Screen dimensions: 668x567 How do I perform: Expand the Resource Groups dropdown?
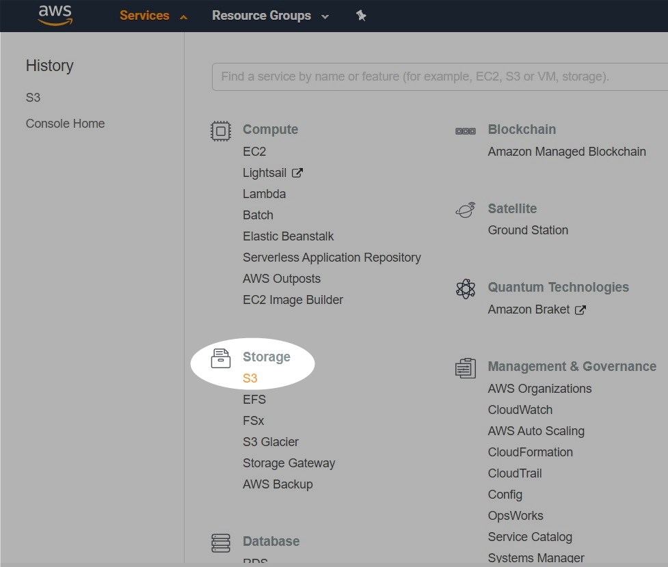tap(270, 16)
